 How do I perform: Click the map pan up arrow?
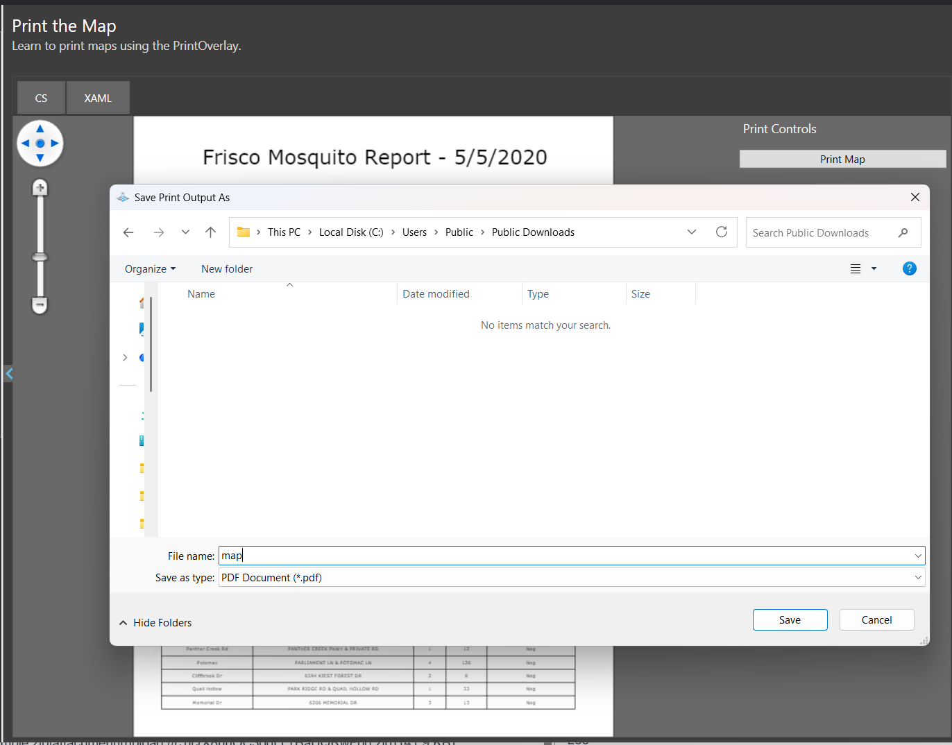(x=40, y=128)
